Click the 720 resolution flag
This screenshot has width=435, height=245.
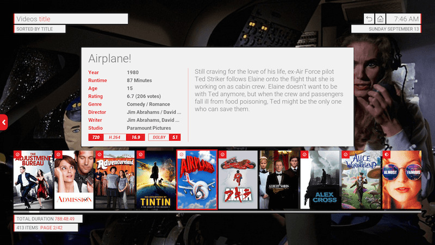point(96,137)
